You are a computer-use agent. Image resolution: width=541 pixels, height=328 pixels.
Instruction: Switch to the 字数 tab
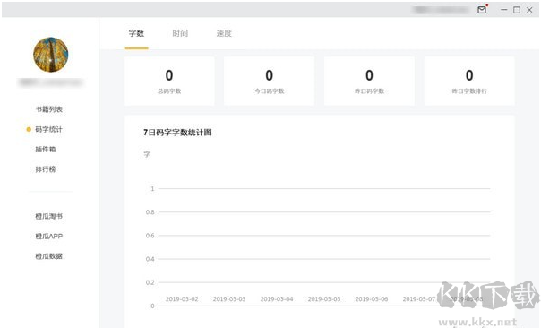136,33
